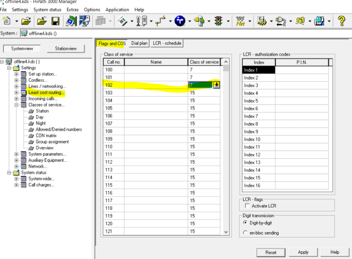The image size is (352, 259).
Task: Open class of service dropdown for call 102
Action: coord(216,85)
